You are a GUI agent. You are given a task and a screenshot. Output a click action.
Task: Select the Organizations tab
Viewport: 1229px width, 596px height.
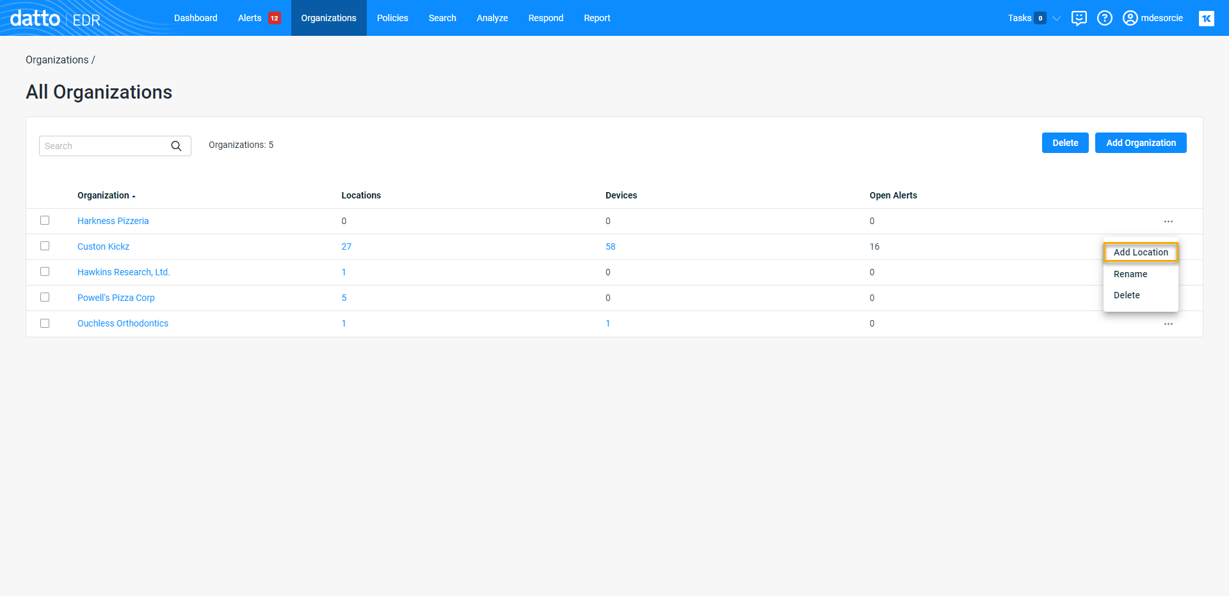click(329, 18)
